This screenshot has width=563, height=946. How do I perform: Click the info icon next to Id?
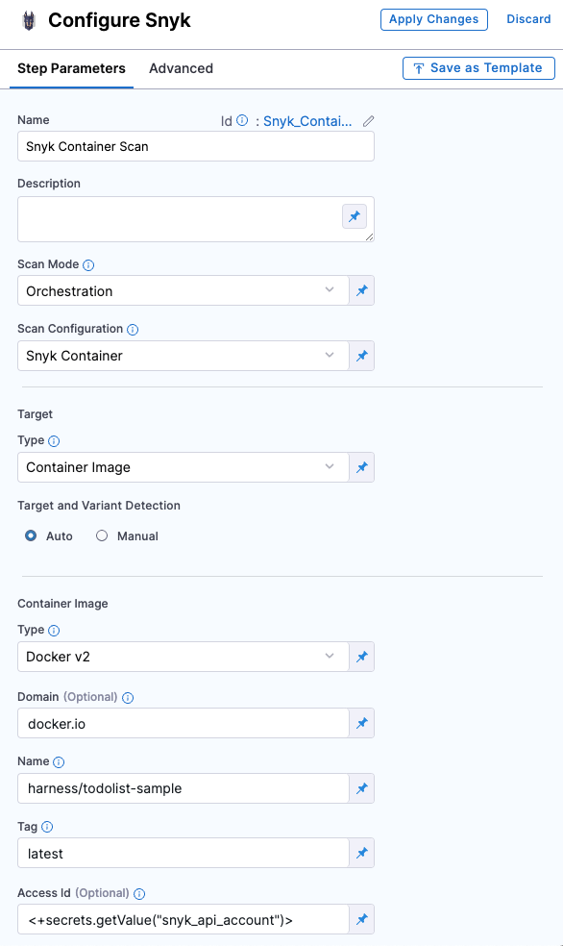(242, 120)
